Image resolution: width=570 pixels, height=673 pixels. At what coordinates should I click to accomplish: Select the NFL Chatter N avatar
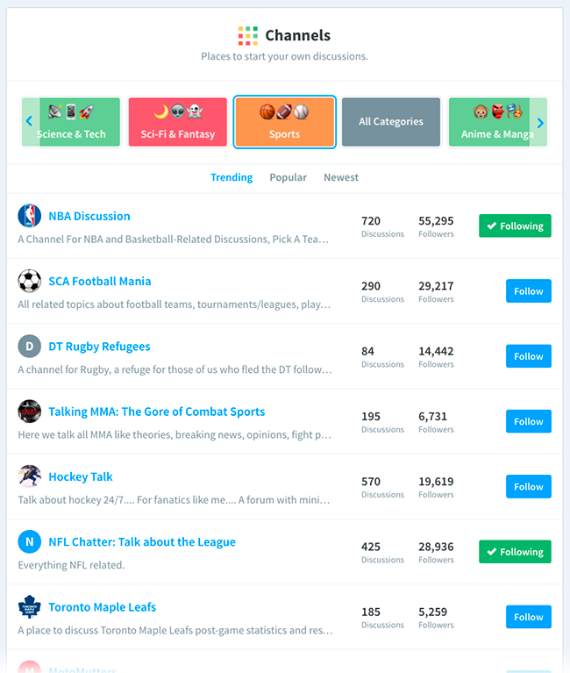point(29,541)
